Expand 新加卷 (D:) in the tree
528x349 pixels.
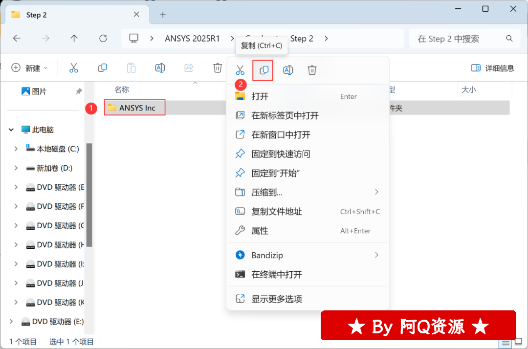pyautogui.click(x=16, y=168)
